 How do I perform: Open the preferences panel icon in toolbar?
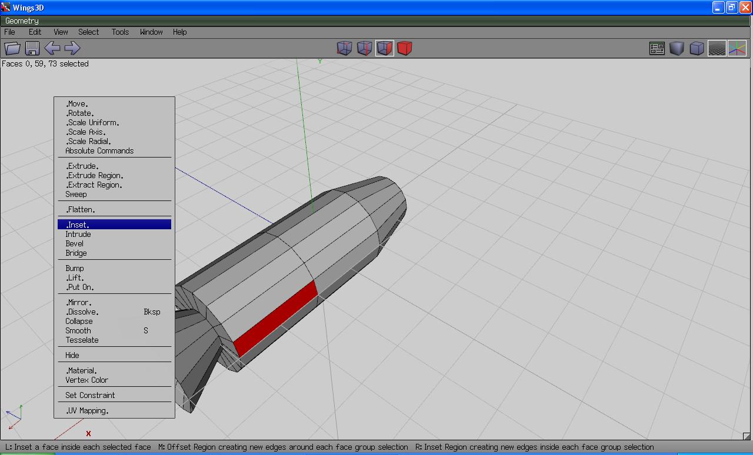point(657,48)
